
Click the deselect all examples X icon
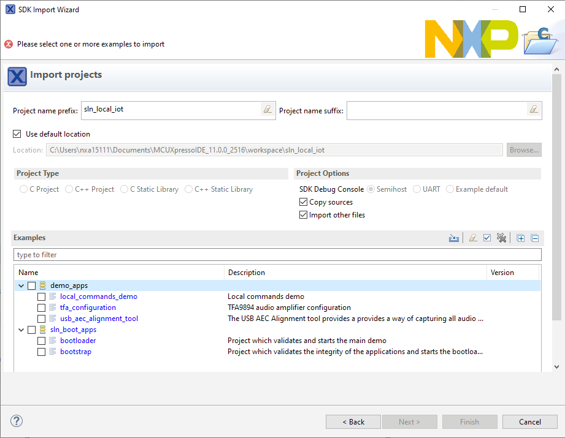502,238
